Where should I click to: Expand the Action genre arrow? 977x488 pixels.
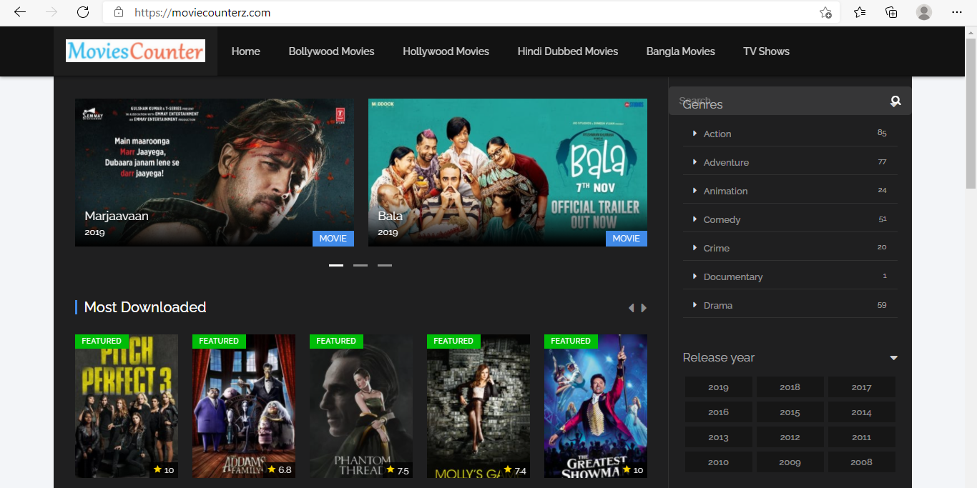click(694, 134)
